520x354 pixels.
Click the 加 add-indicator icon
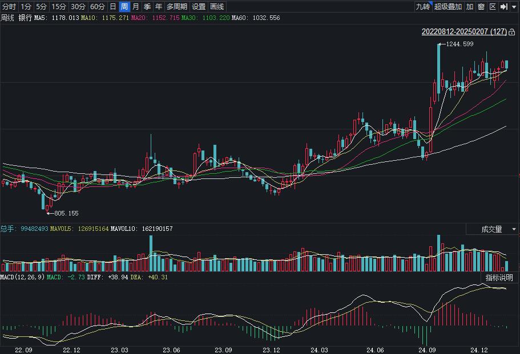pyautogui.click(x=469, y=7)
